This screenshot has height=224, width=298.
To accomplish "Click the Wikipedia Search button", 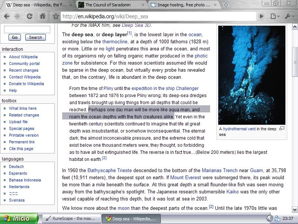I will click(35, 37).
